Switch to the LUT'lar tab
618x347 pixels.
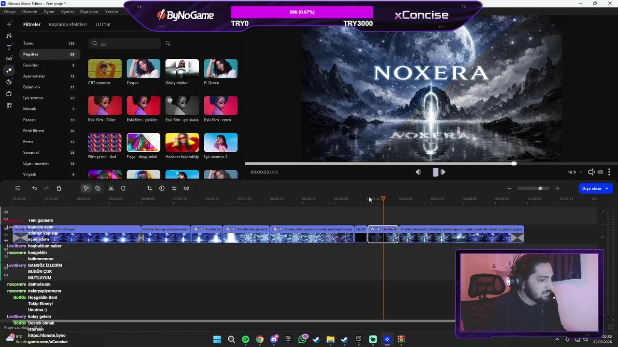tap(103, 24)
